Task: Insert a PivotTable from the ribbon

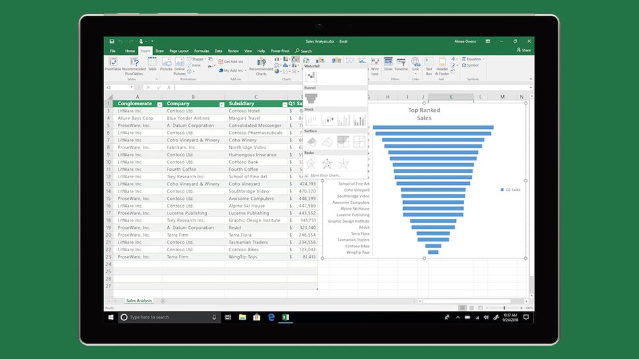Action: click(113, 64)
